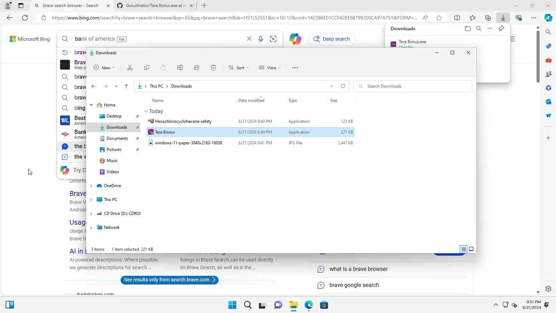Click the Share icon in Explorer toolbar
Viewport: 556px width, 313px height.
[x=197, y=68]
